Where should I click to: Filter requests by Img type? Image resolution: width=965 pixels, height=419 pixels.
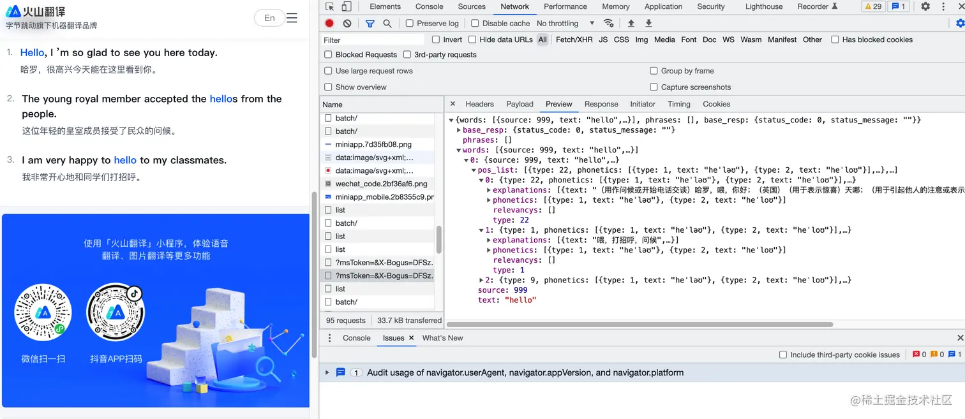[x=641, y=40]
